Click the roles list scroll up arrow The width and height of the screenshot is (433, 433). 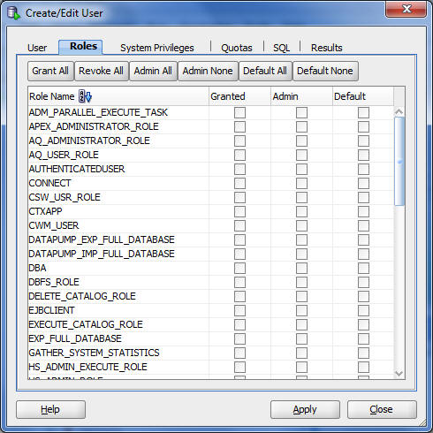(399, 111)
